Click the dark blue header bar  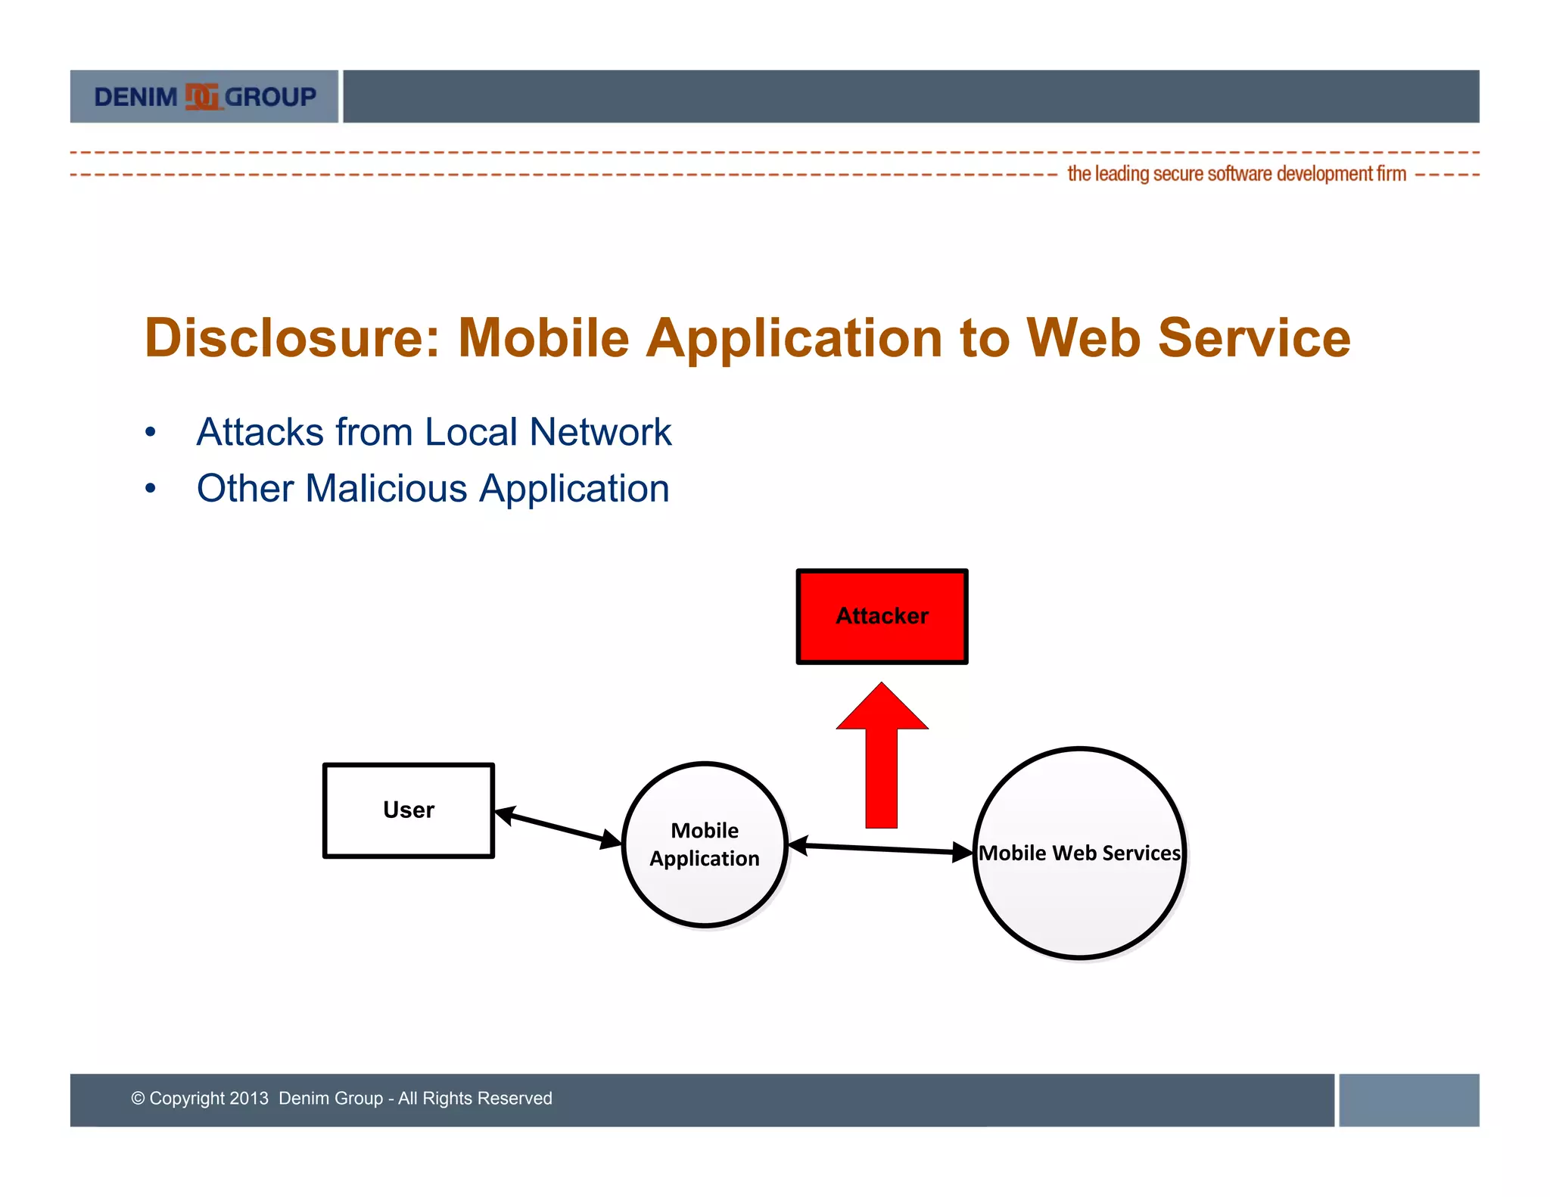coord(910,97)
